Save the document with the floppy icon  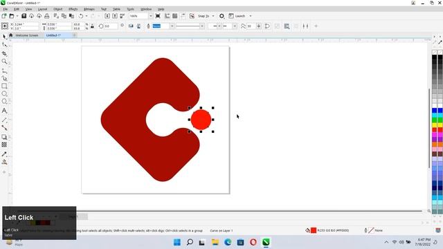click(x=24, y=16)
